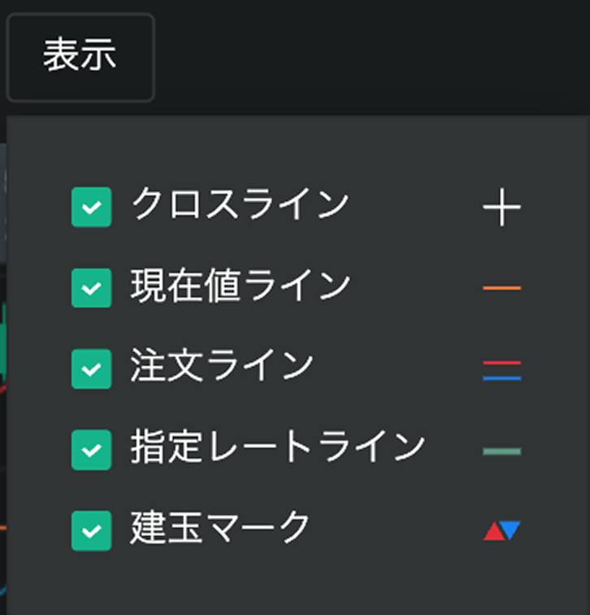Viewport: 590px width, 615px height.
Task: Click the blue downward triangle marker
Action: pyautogui.click(x=510, y=530)
